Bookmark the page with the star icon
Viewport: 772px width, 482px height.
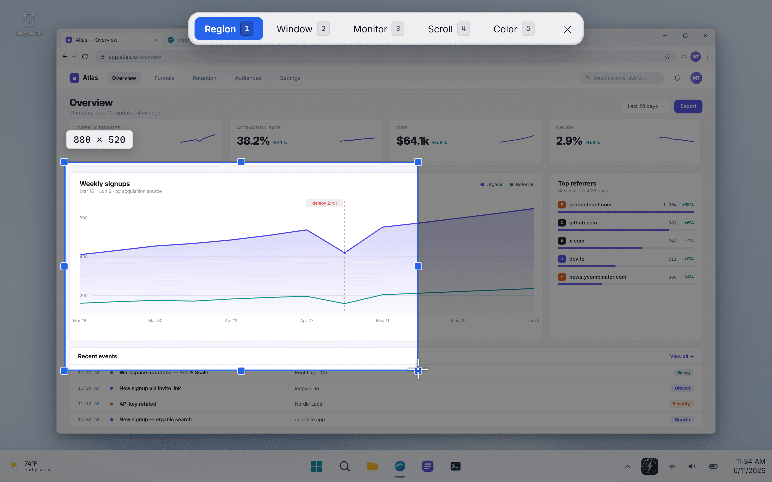coord(667,57)
